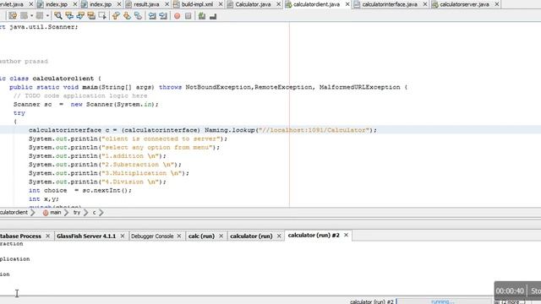This screenshot has height=304, width=541.
Task: Click the Back navigation toolbar icon
Action: coord(24,16)
